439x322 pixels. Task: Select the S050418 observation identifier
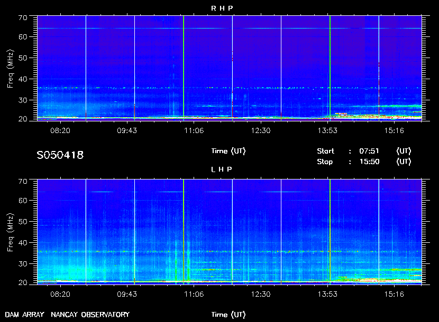click(x=60, y=155)
